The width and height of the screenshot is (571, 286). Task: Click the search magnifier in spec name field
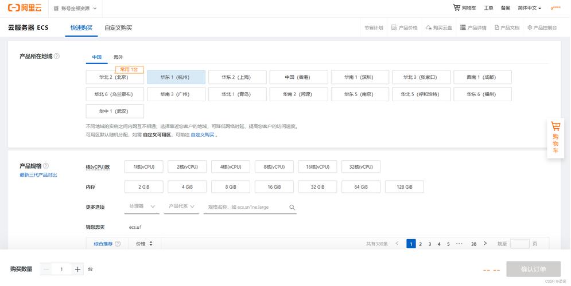pyautogui.click(x=292, y=207)
